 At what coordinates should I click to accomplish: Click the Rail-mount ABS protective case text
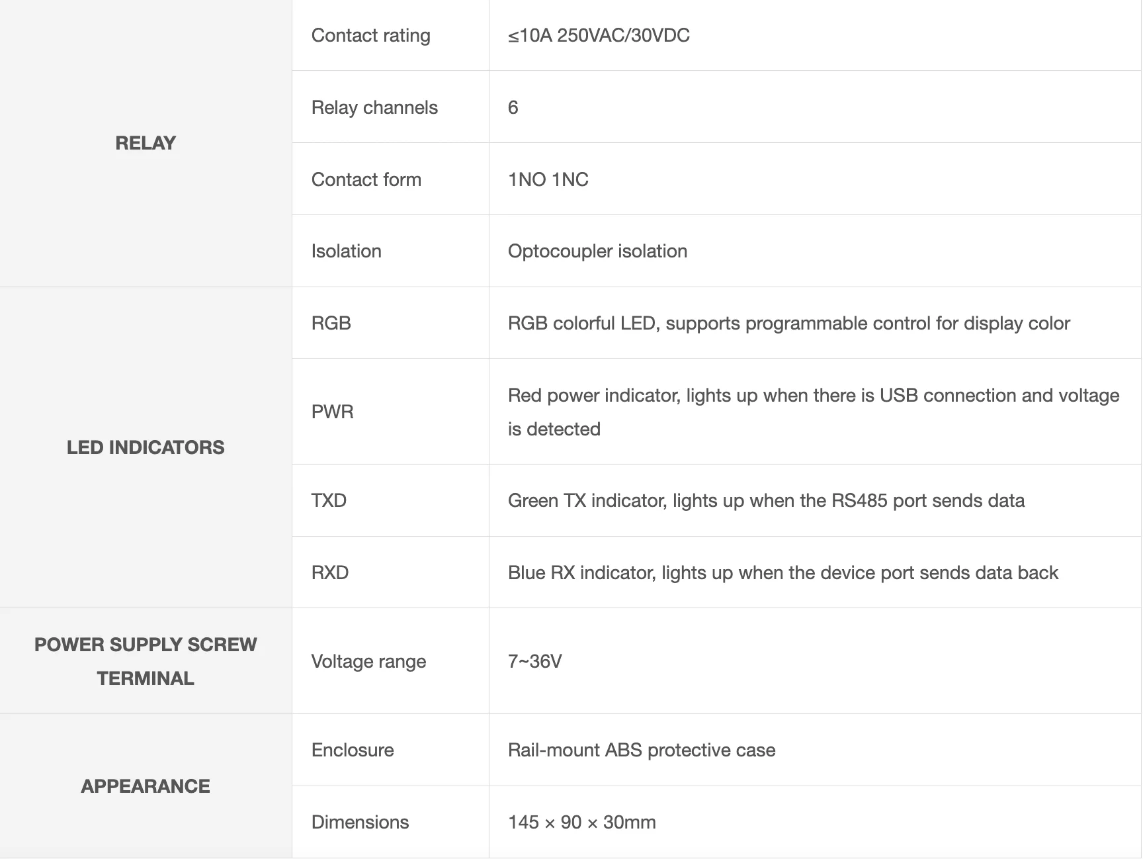641,750
